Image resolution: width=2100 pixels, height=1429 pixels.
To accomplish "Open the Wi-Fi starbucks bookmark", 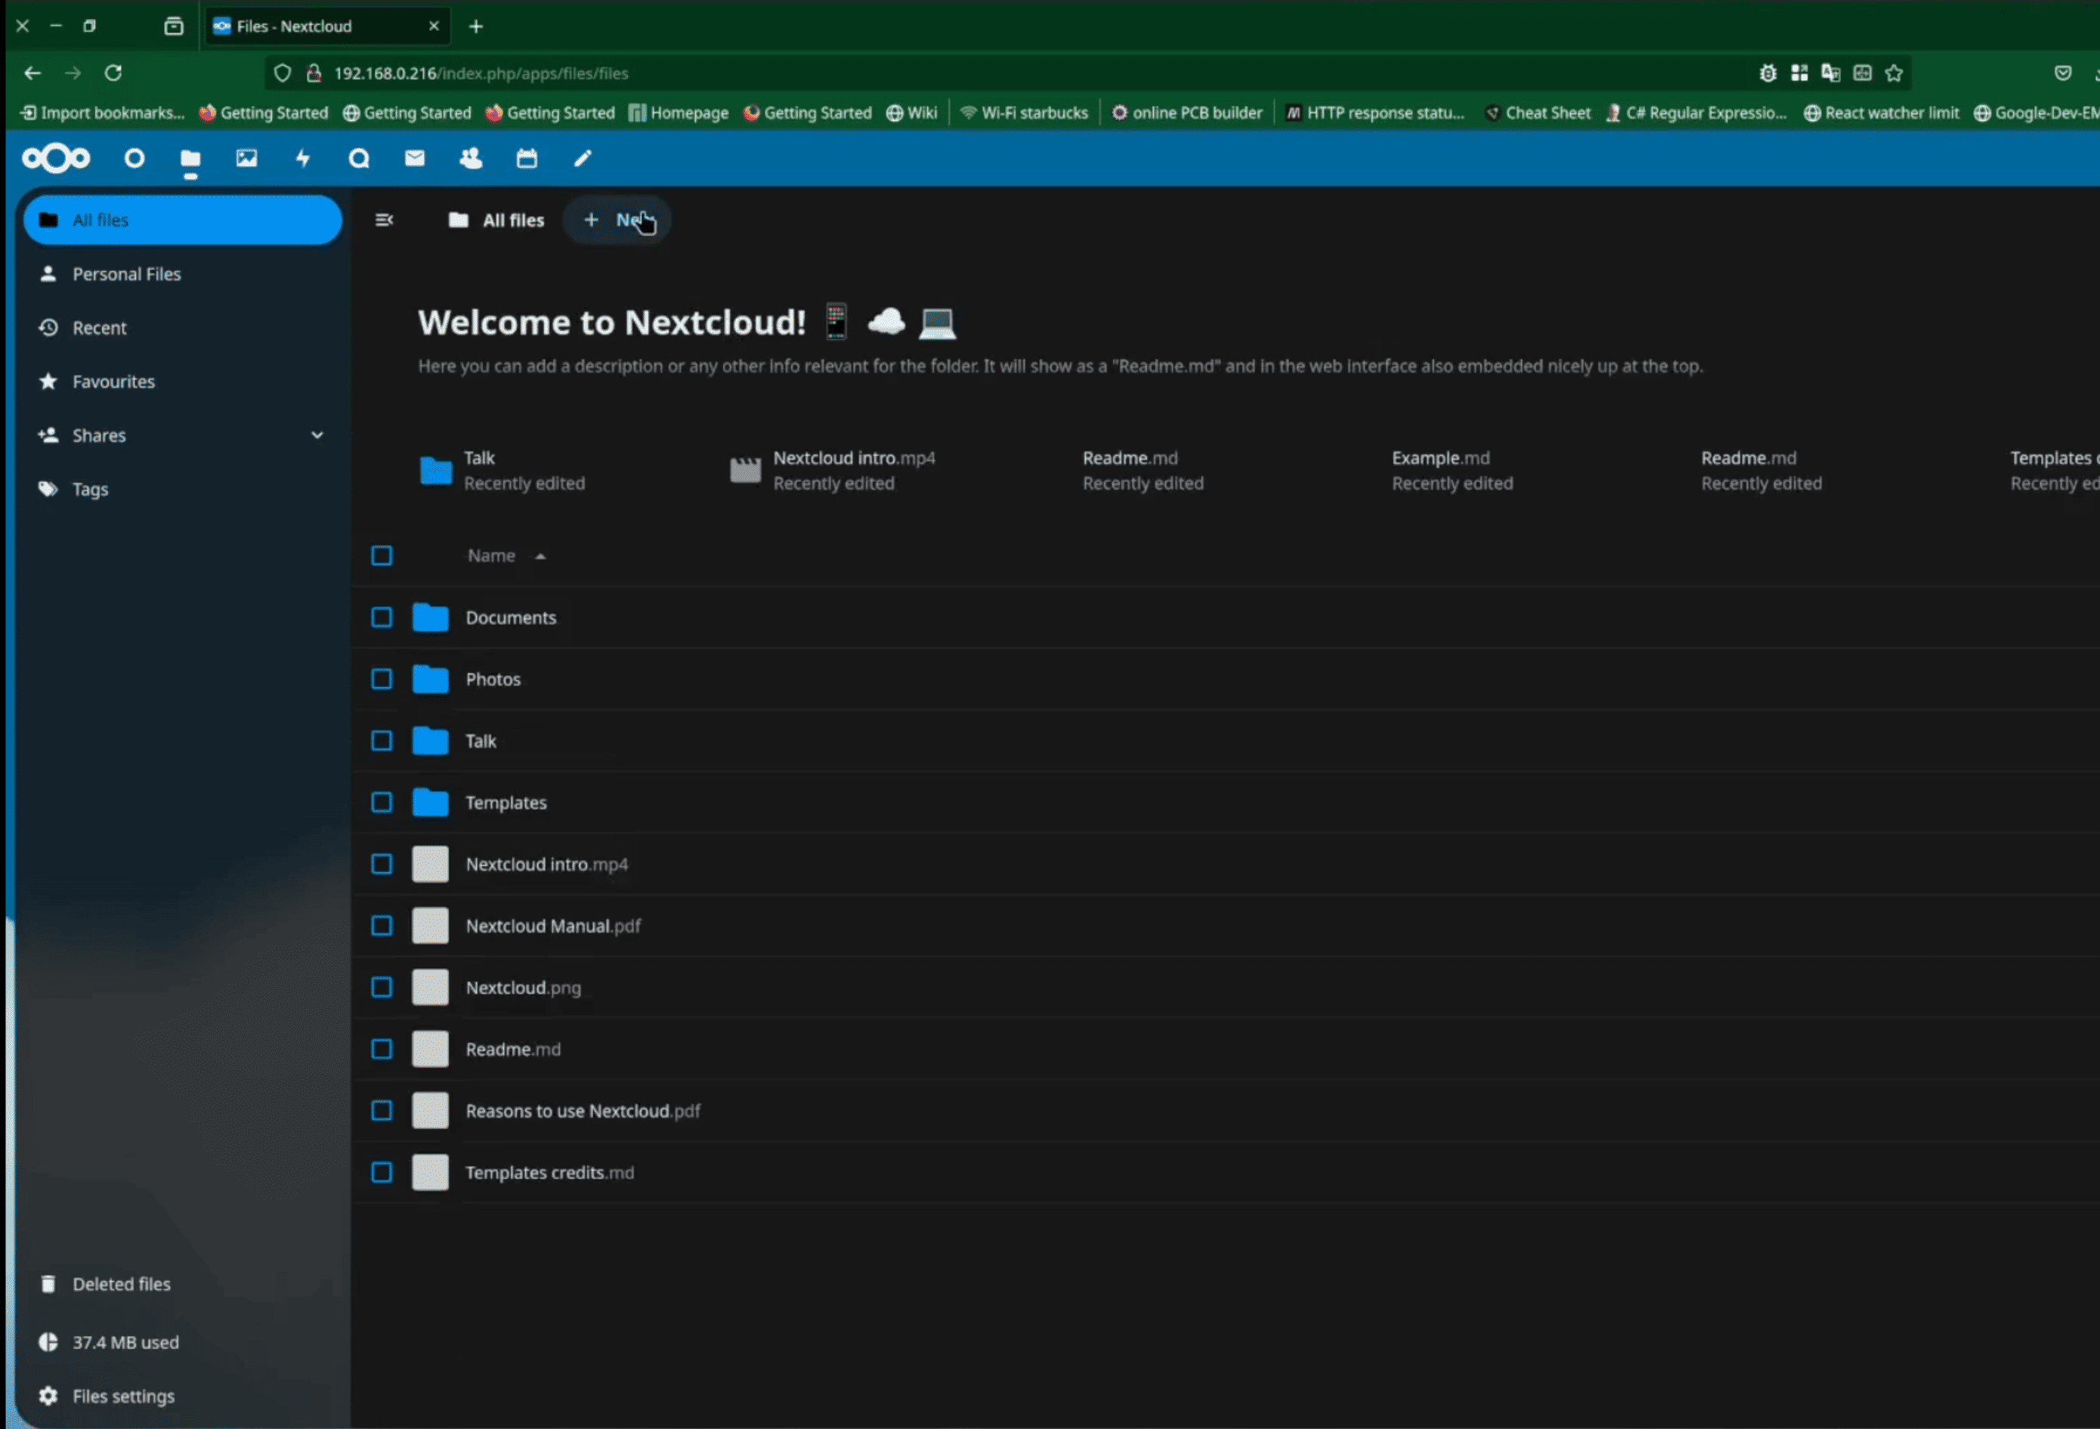I will [1024, 113].
